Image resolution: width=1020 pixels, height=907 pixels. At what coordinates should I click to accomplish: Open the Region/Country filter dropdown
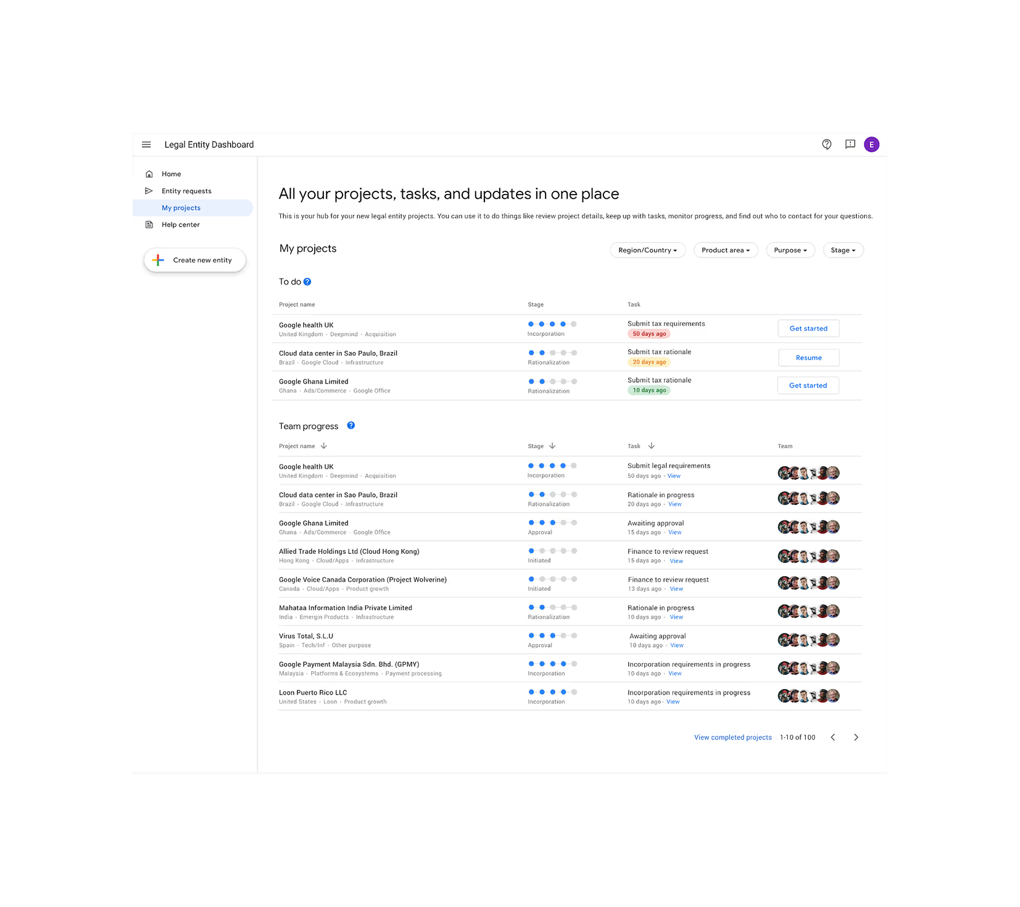coord(647,250)
